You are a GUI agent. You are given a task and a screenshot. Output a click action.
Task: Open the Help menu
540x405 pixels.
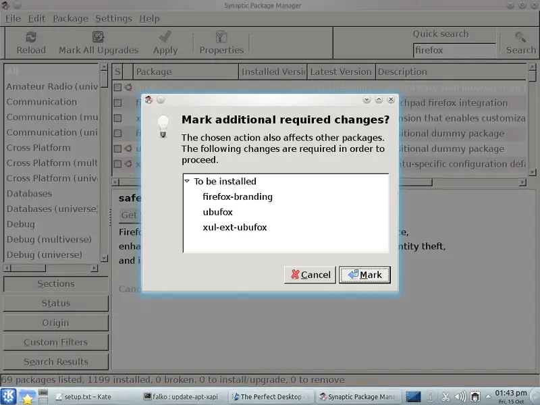[149, 19]
